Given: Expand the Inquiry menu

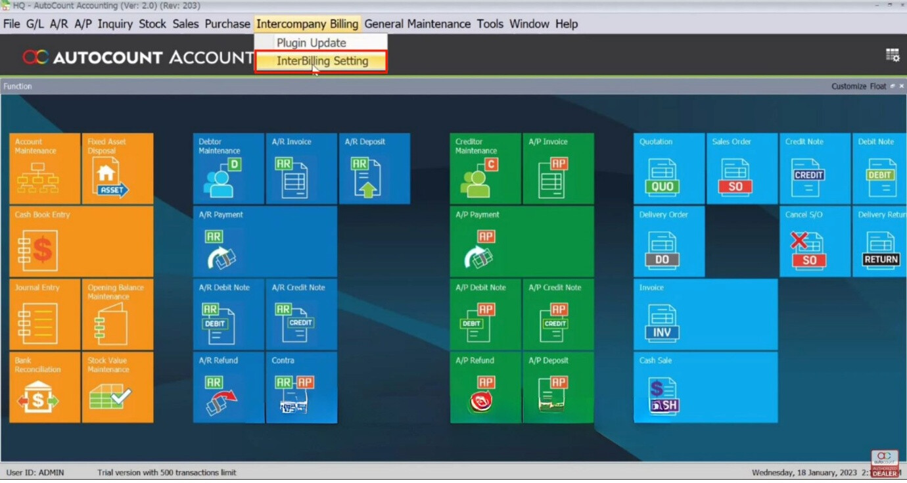Looking at the screenshot, I should pyautogui.click(x=115, y=24).
